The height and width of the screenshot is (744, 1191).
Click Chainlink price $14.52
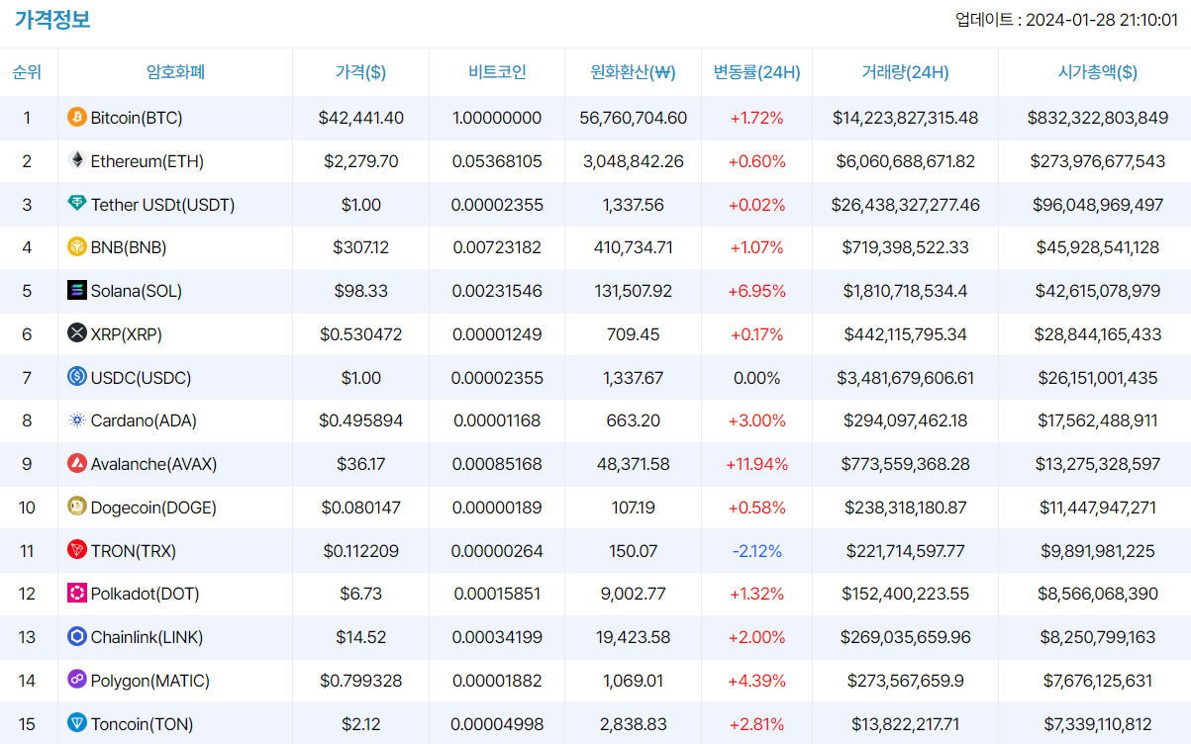tap(361, 637)
